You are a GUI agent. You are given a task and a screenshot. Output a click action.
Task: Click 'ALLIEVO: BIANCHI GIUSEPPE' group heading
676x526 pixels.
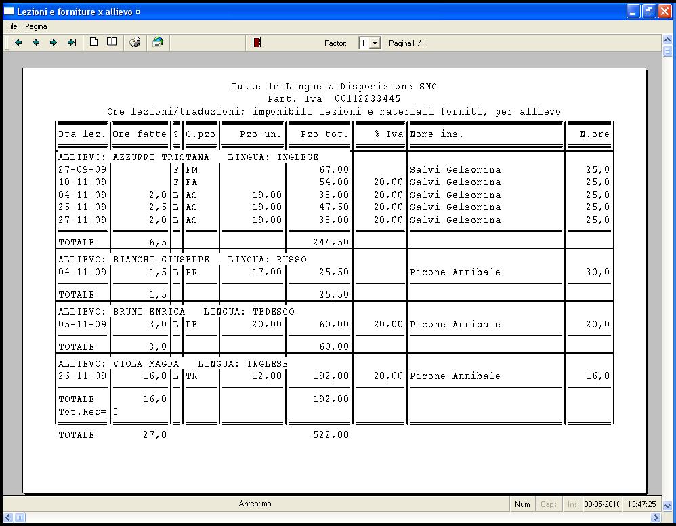(x=133, y=260)
